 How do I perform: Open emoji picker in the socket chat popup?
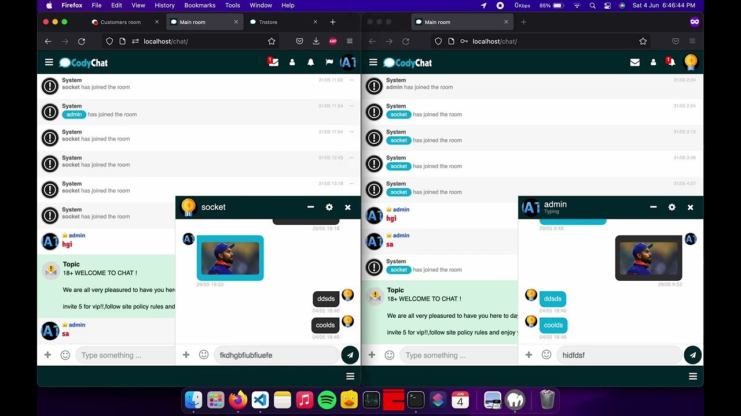click(204, 355)
